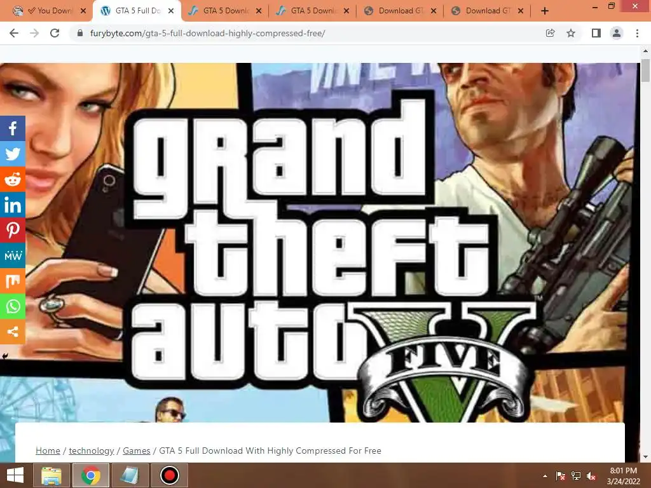Screen dimensions: 651x488
Task: Go back to the previous page
Action: pyautogui.click(x=14, y=33)
